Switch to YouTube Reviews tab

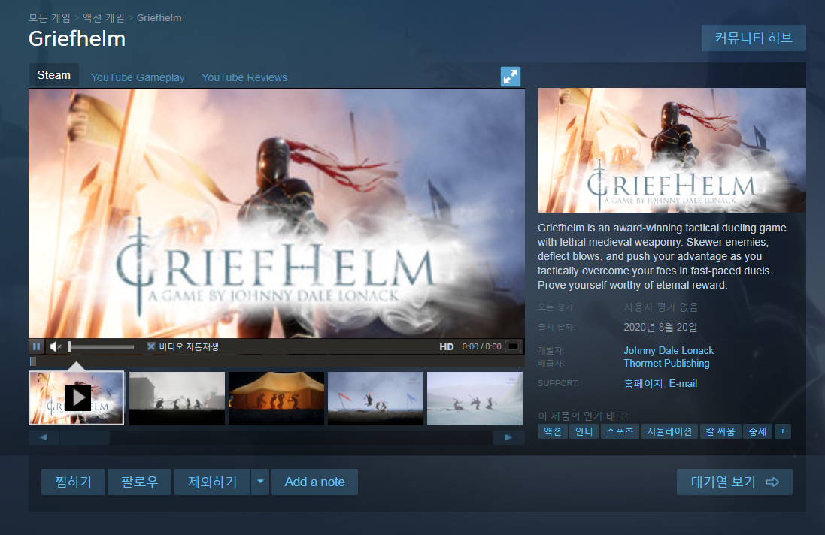click(x=244, y=77)
